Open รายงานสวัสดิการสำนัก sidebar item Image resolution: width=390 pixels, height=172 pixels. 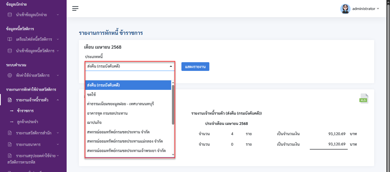click(x=34, y=133)
